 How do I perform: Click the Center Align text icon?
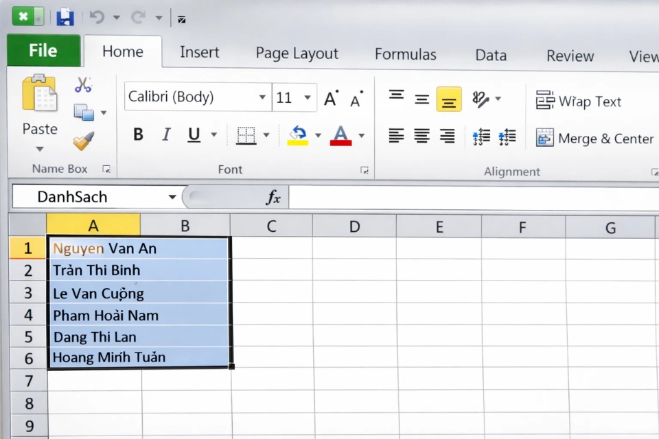[421, 135]
